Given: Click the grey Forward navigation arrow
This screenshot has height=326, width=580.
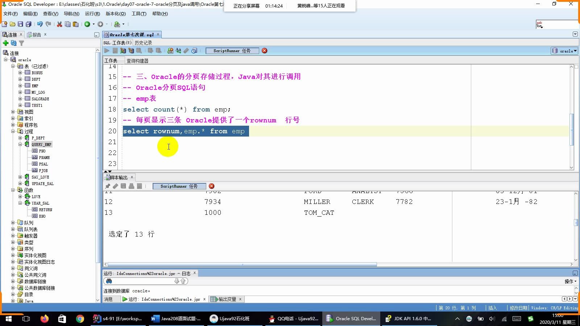Looking at the screenshot, I should (100, 24).
